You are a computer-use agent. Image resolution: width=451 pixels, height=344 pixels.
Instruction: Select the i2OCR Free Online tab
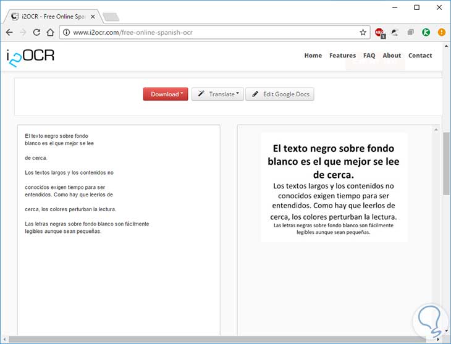tap(53, 17)
